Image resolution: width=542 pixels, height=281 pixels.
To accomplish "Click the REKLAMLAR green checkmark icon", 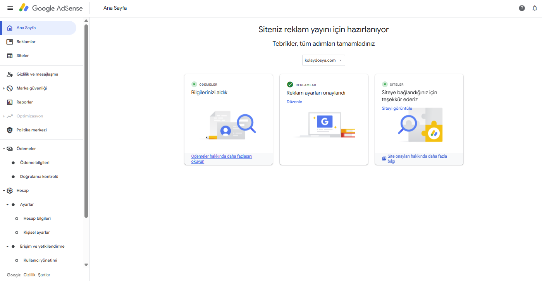I will [x=290, y=84].
